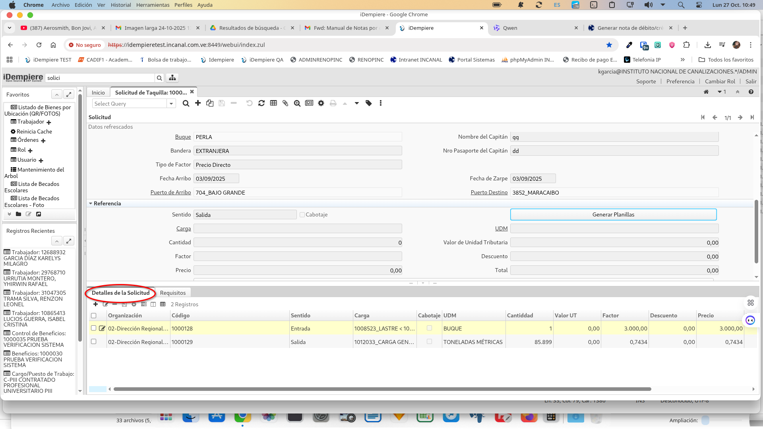Open the Process gear icon in toolbar
Image resolution: width=763 pixels, height=429 pixels.
click(x=321, y=103)
